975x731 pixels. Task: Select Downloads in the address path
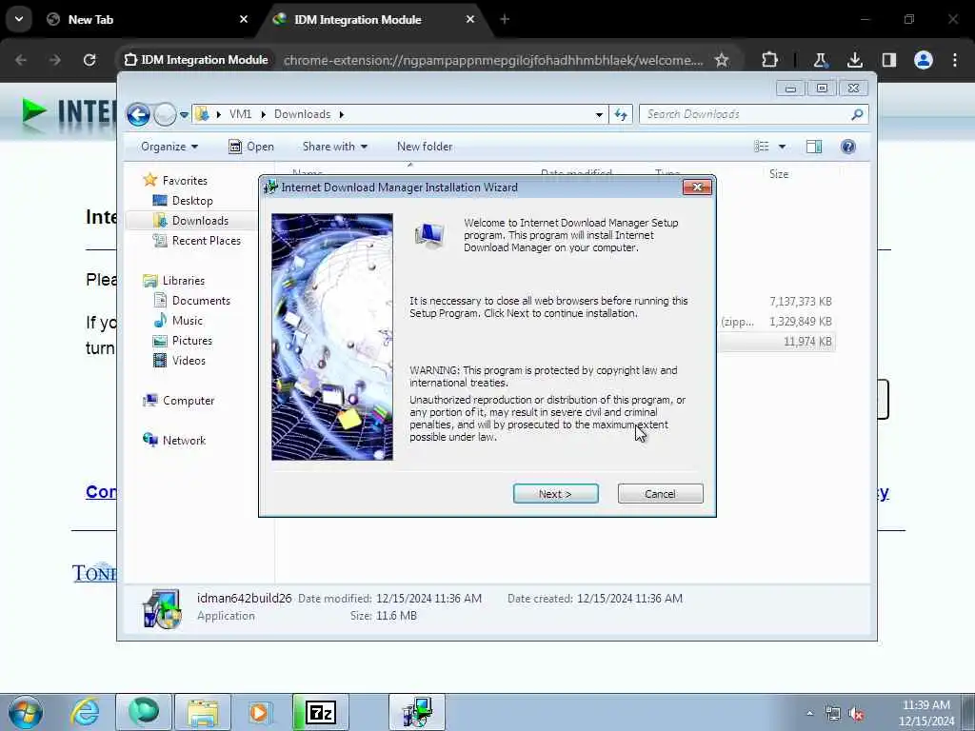click(302, 114)
